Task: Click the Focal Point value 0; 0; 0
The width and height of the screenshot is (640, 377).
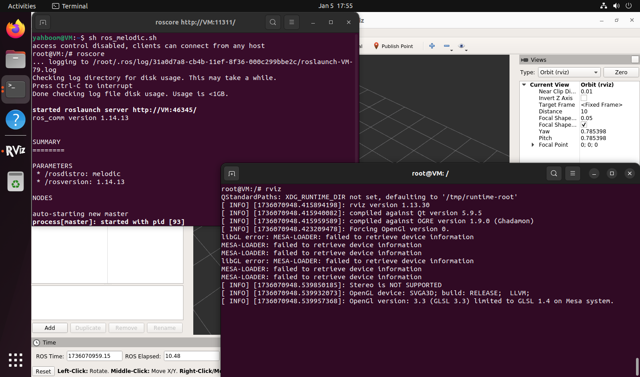Action: tap(589, 144)
